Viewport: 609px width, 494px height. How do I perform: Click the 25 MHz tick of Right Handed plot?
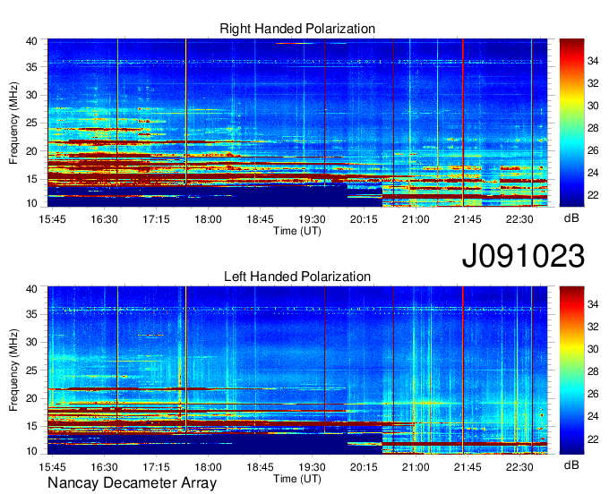coord(31,123)
